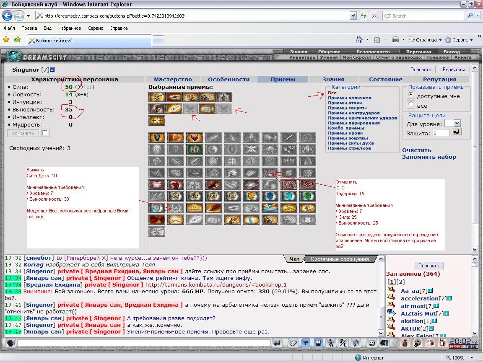
Task: Expand the Home button dropdown arrow
Action: 367,40
